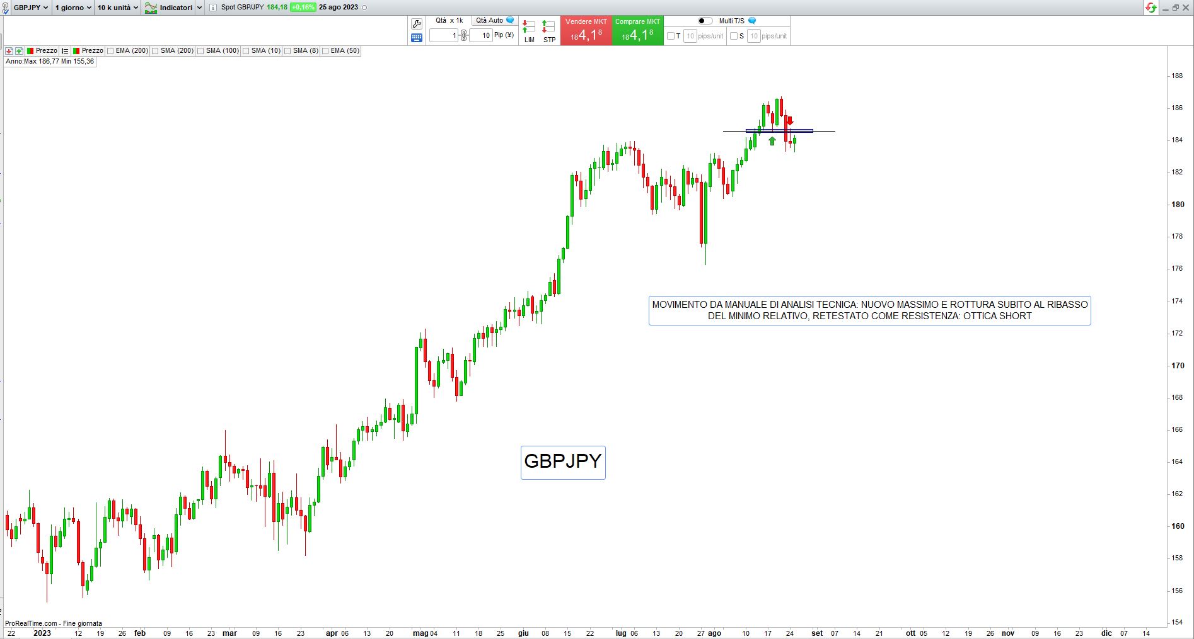Screen dimensions: 1194x639
Task: Expand the 1 giorno timeframe dropdown
Action: tap(72, 8)
